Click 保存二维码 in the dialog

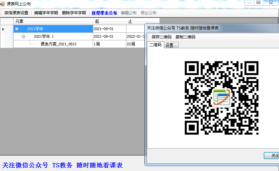(x=161, y=37)
